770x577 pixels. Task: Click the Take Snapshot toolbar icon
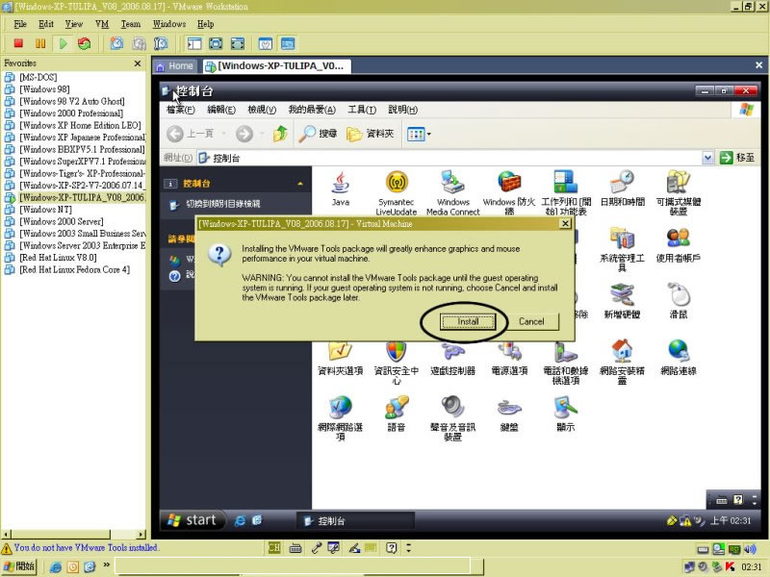pos(116,43)
